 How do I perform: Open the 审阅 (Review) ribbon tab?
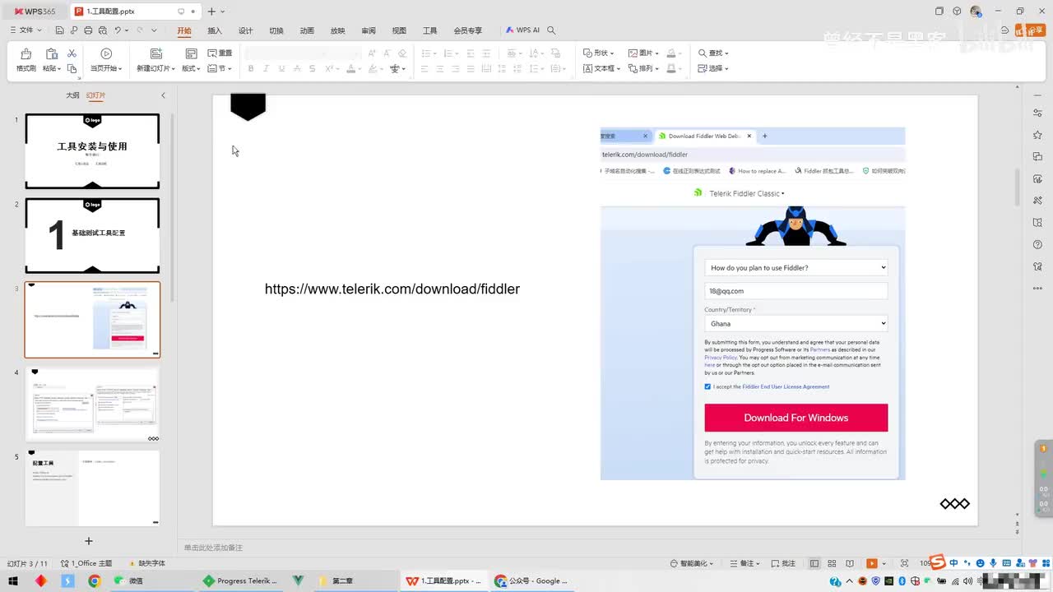pyautogui.click(x=369, y=30)
